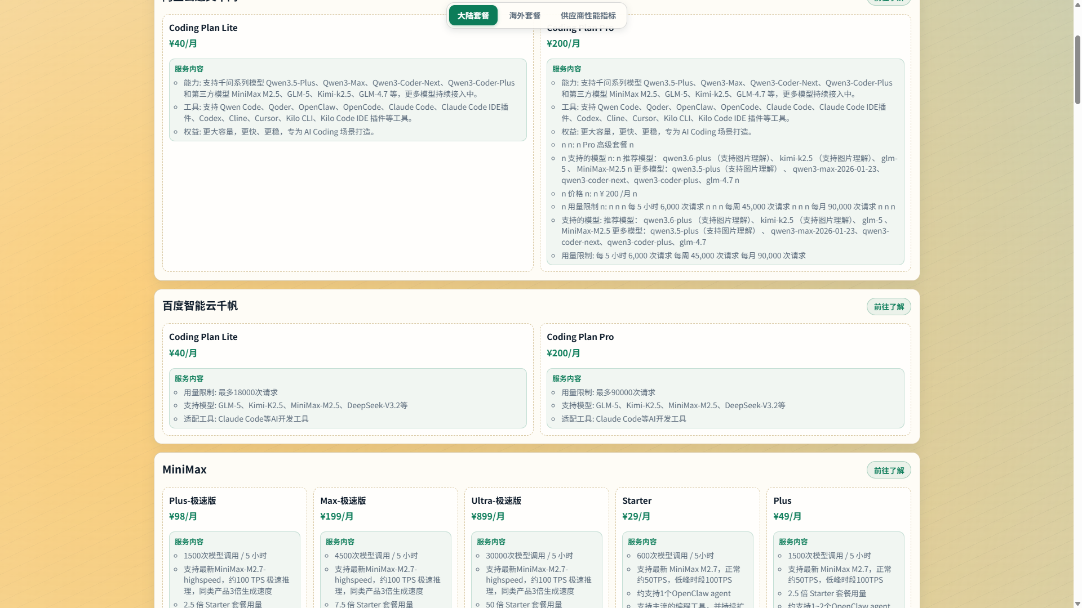Click the 百度智能云千帆 section heading
Viewport: 1082px width, 608px height.
[200, 306]
